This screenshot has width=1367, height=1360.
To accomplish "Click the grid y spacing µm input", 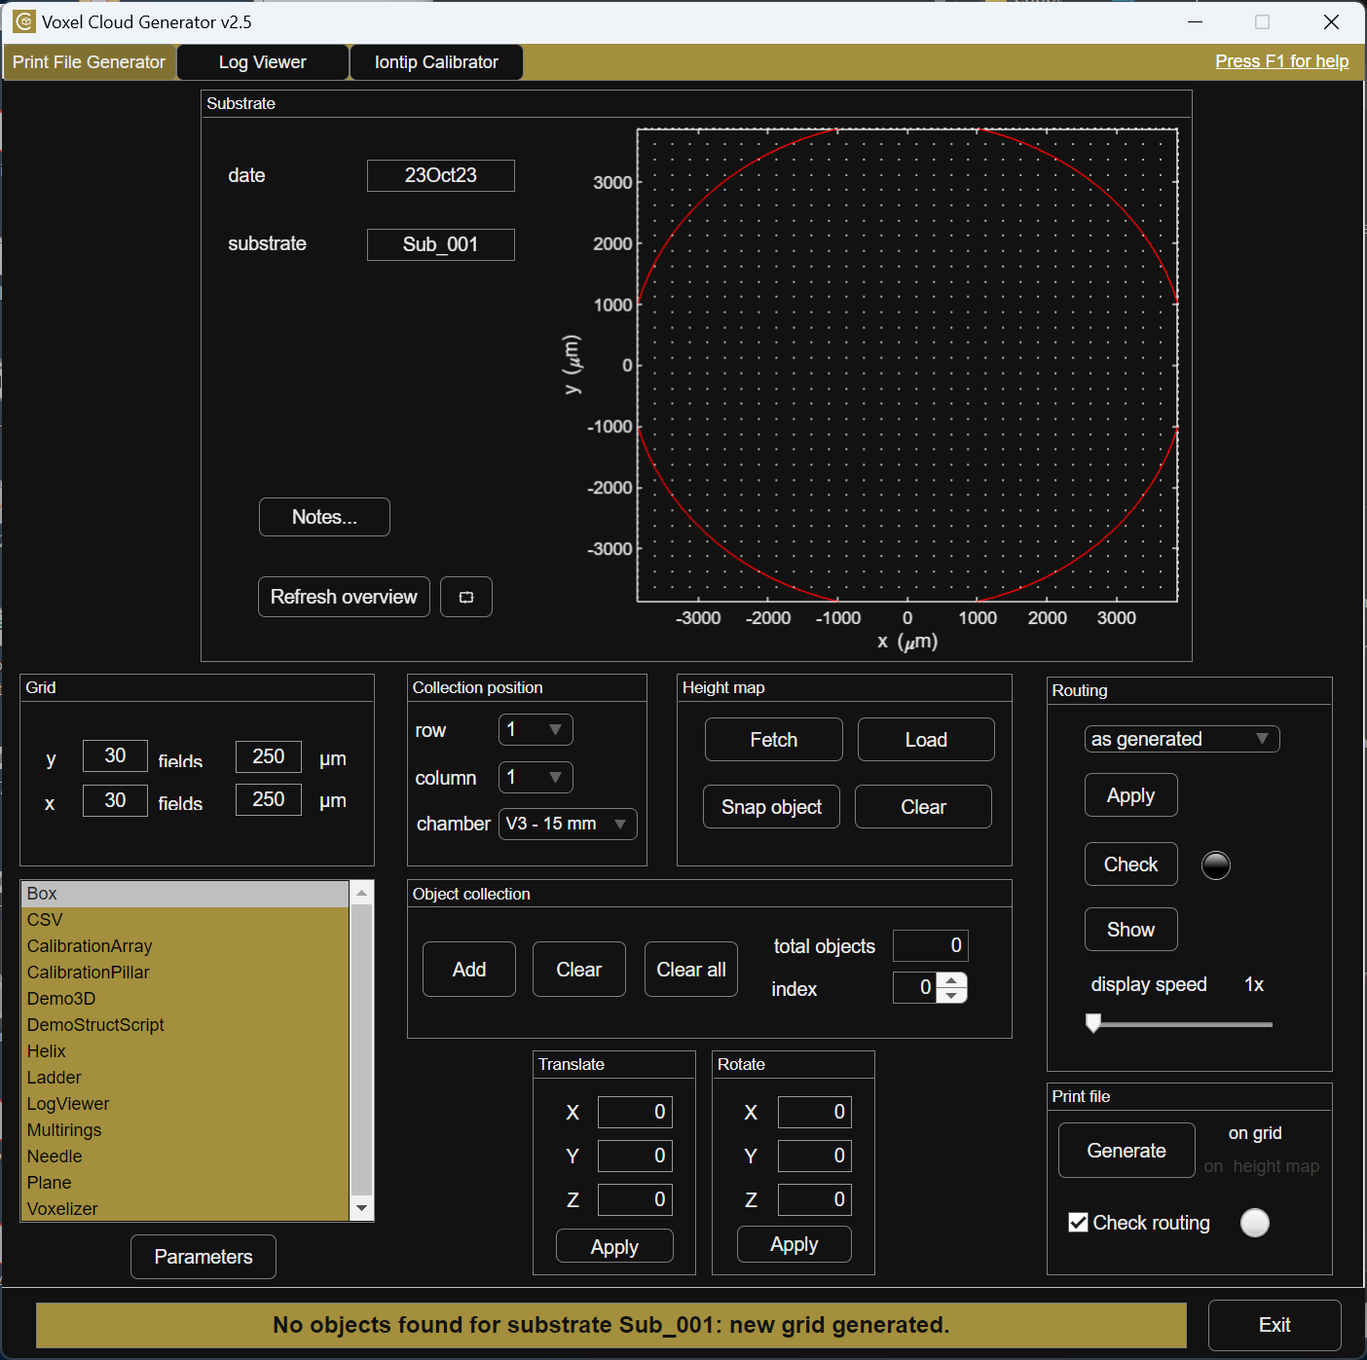I will point(268,756).
